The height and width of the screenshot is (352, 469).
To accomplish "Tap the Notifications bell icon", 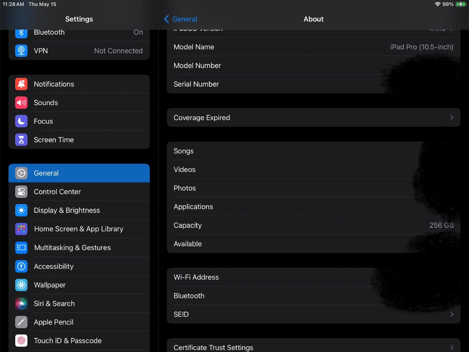I will (21, 84).
